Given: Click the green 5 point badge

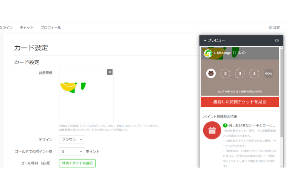Looking at the screenshot, I should click(225, 125).
